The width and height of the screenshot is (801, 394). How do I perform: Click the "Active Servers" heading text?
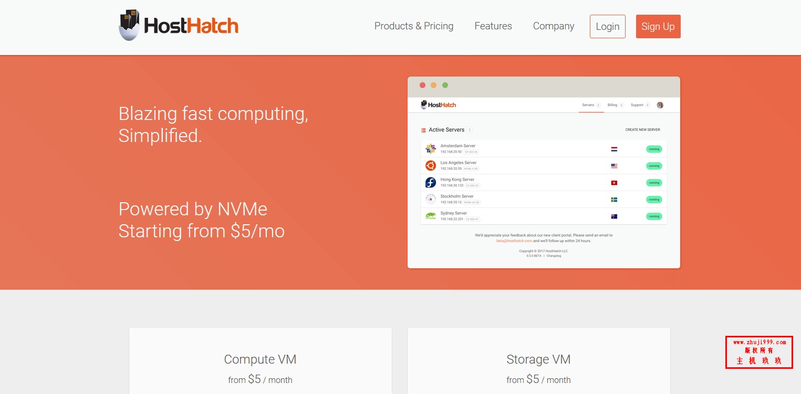446,130
